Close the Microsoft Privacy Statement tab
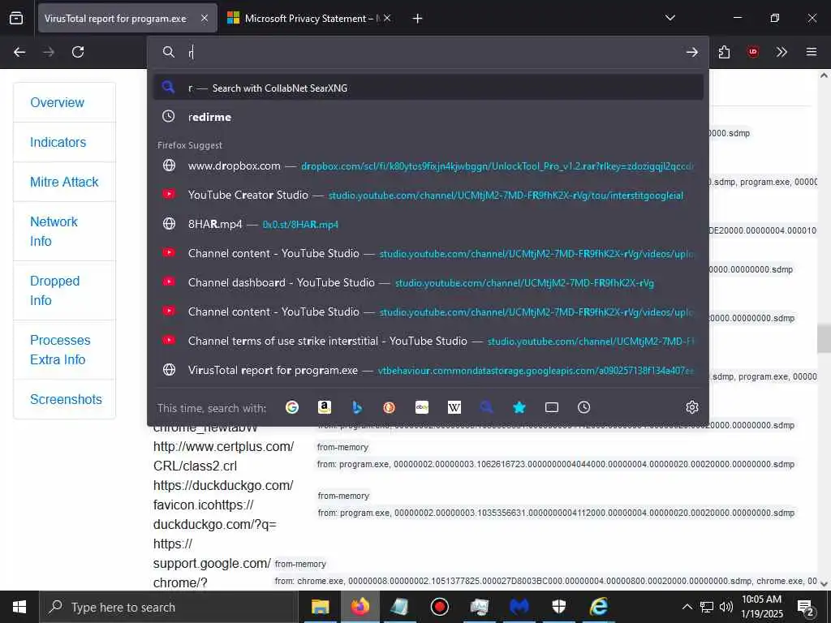The image size is (831, 623). (387, 18)
